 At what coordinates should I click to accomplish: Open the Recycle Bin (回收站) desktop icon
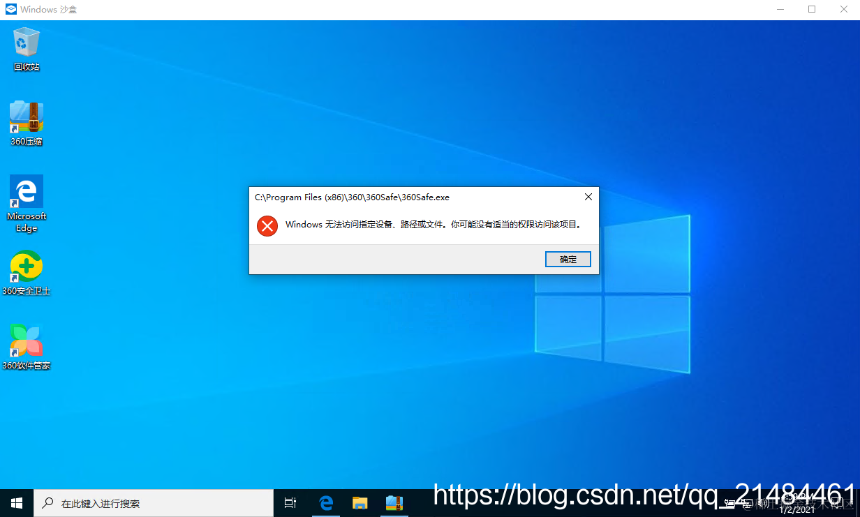(27, 49)
